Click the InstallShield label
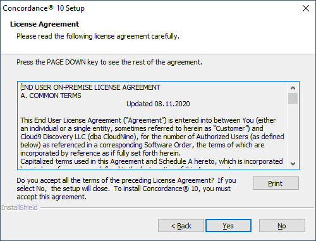This screenshot has width=316, height=241. (x=20, y=207)
